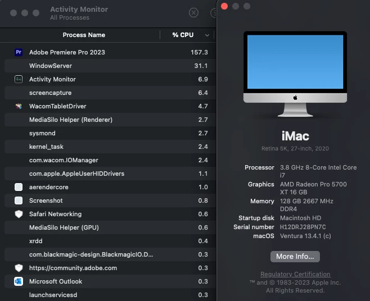Screen dimensions: 370x301
Task: Select the xrdd process row
Action: (110, 241)
